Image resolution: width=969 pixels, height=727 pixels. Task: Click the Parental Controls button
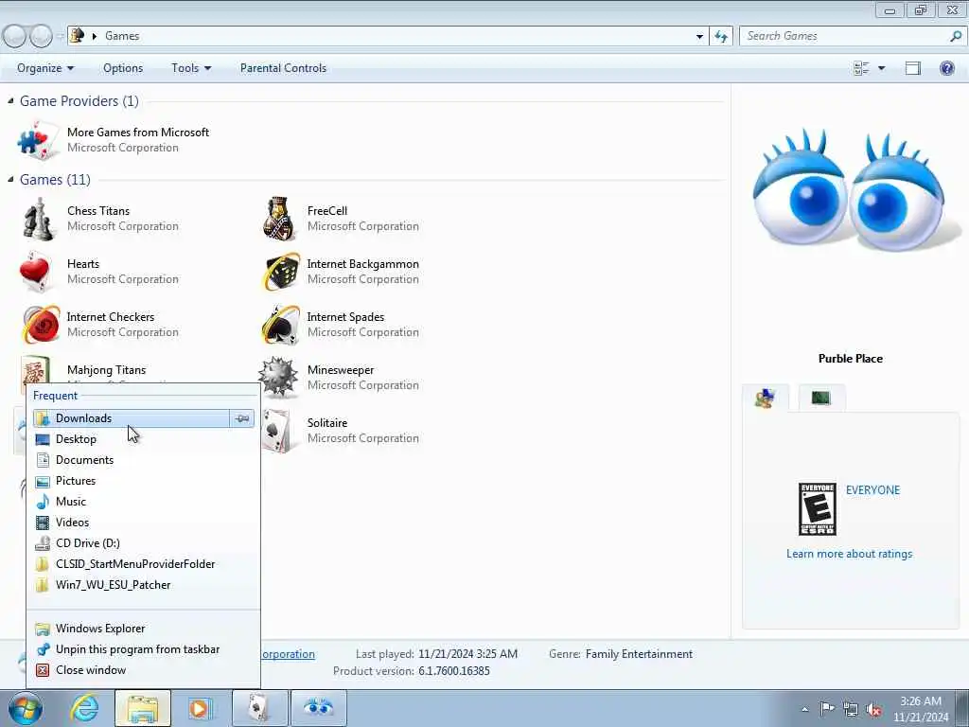pos(283,68)
